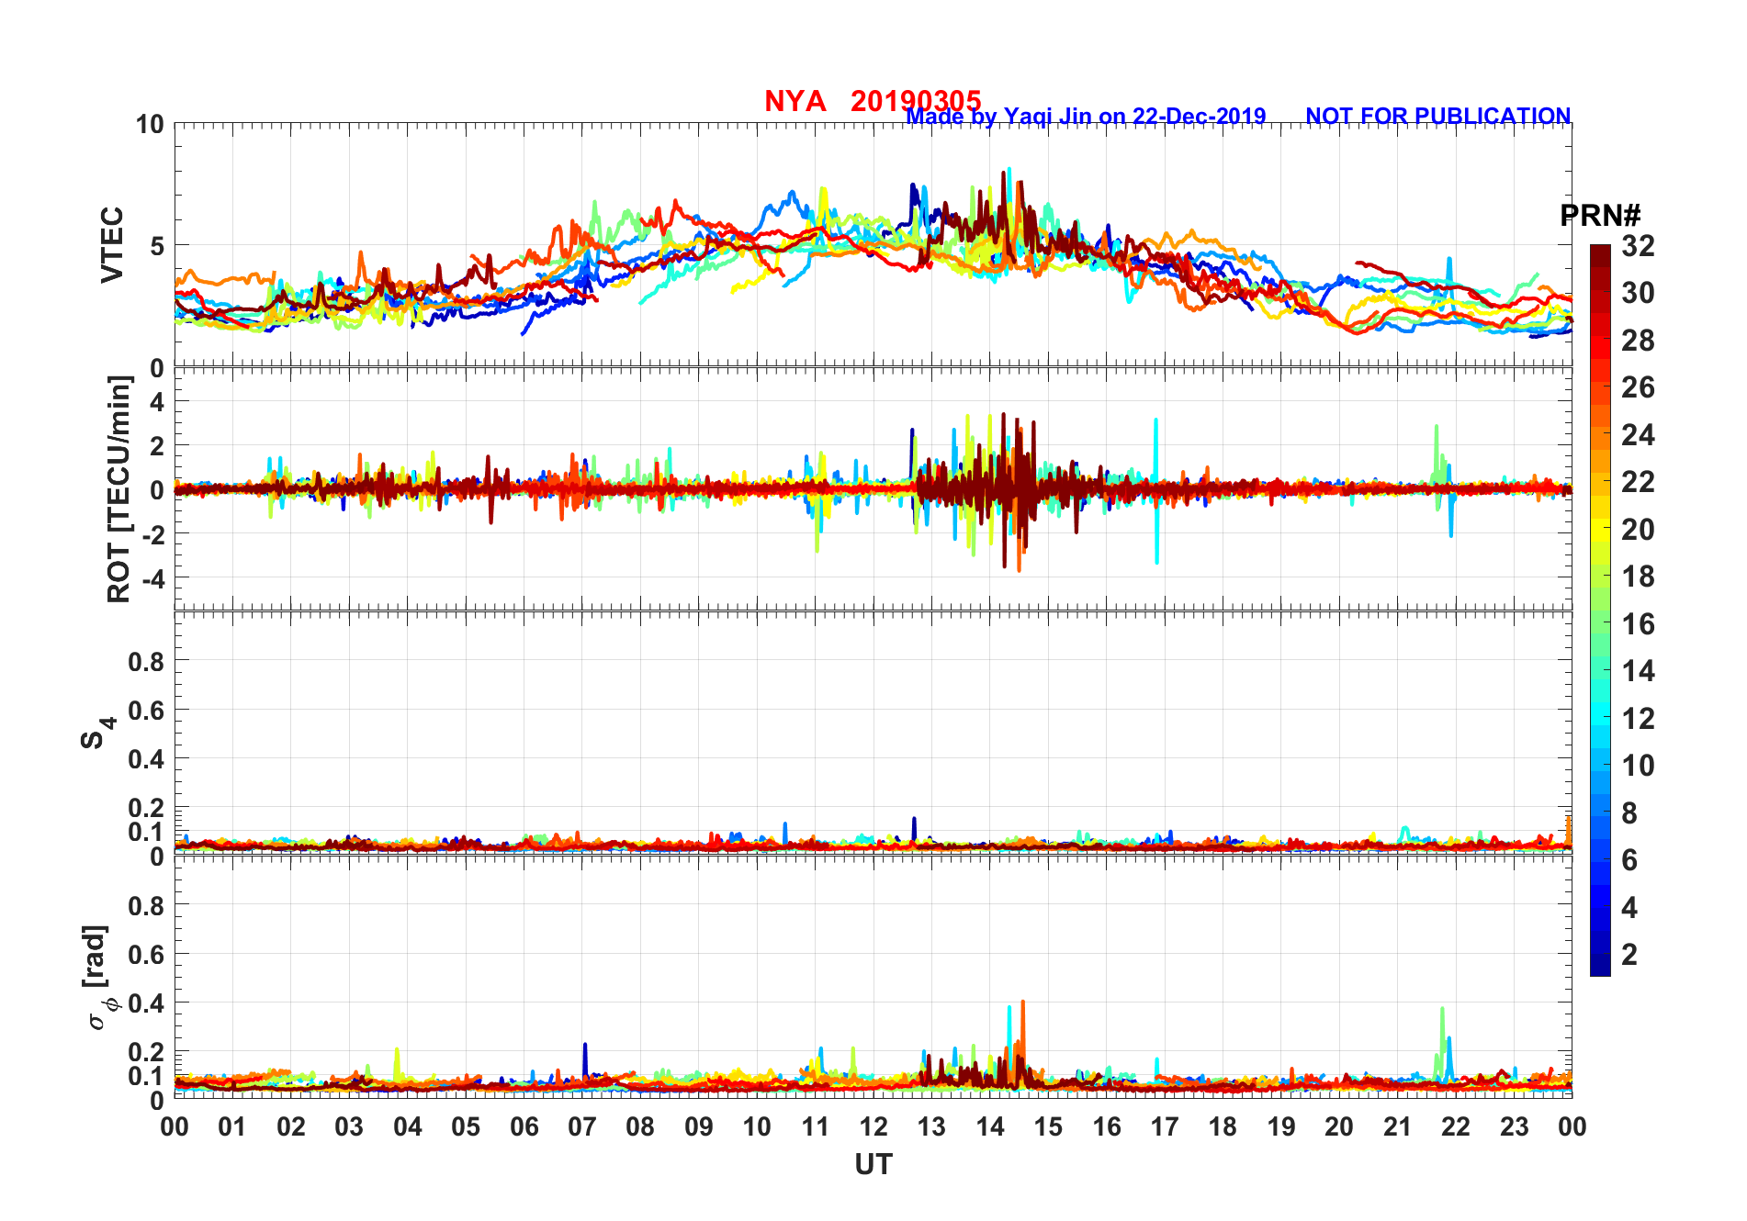
Task: Click the 'UT' x-axis label
Action: click(x=873, y=1165)
